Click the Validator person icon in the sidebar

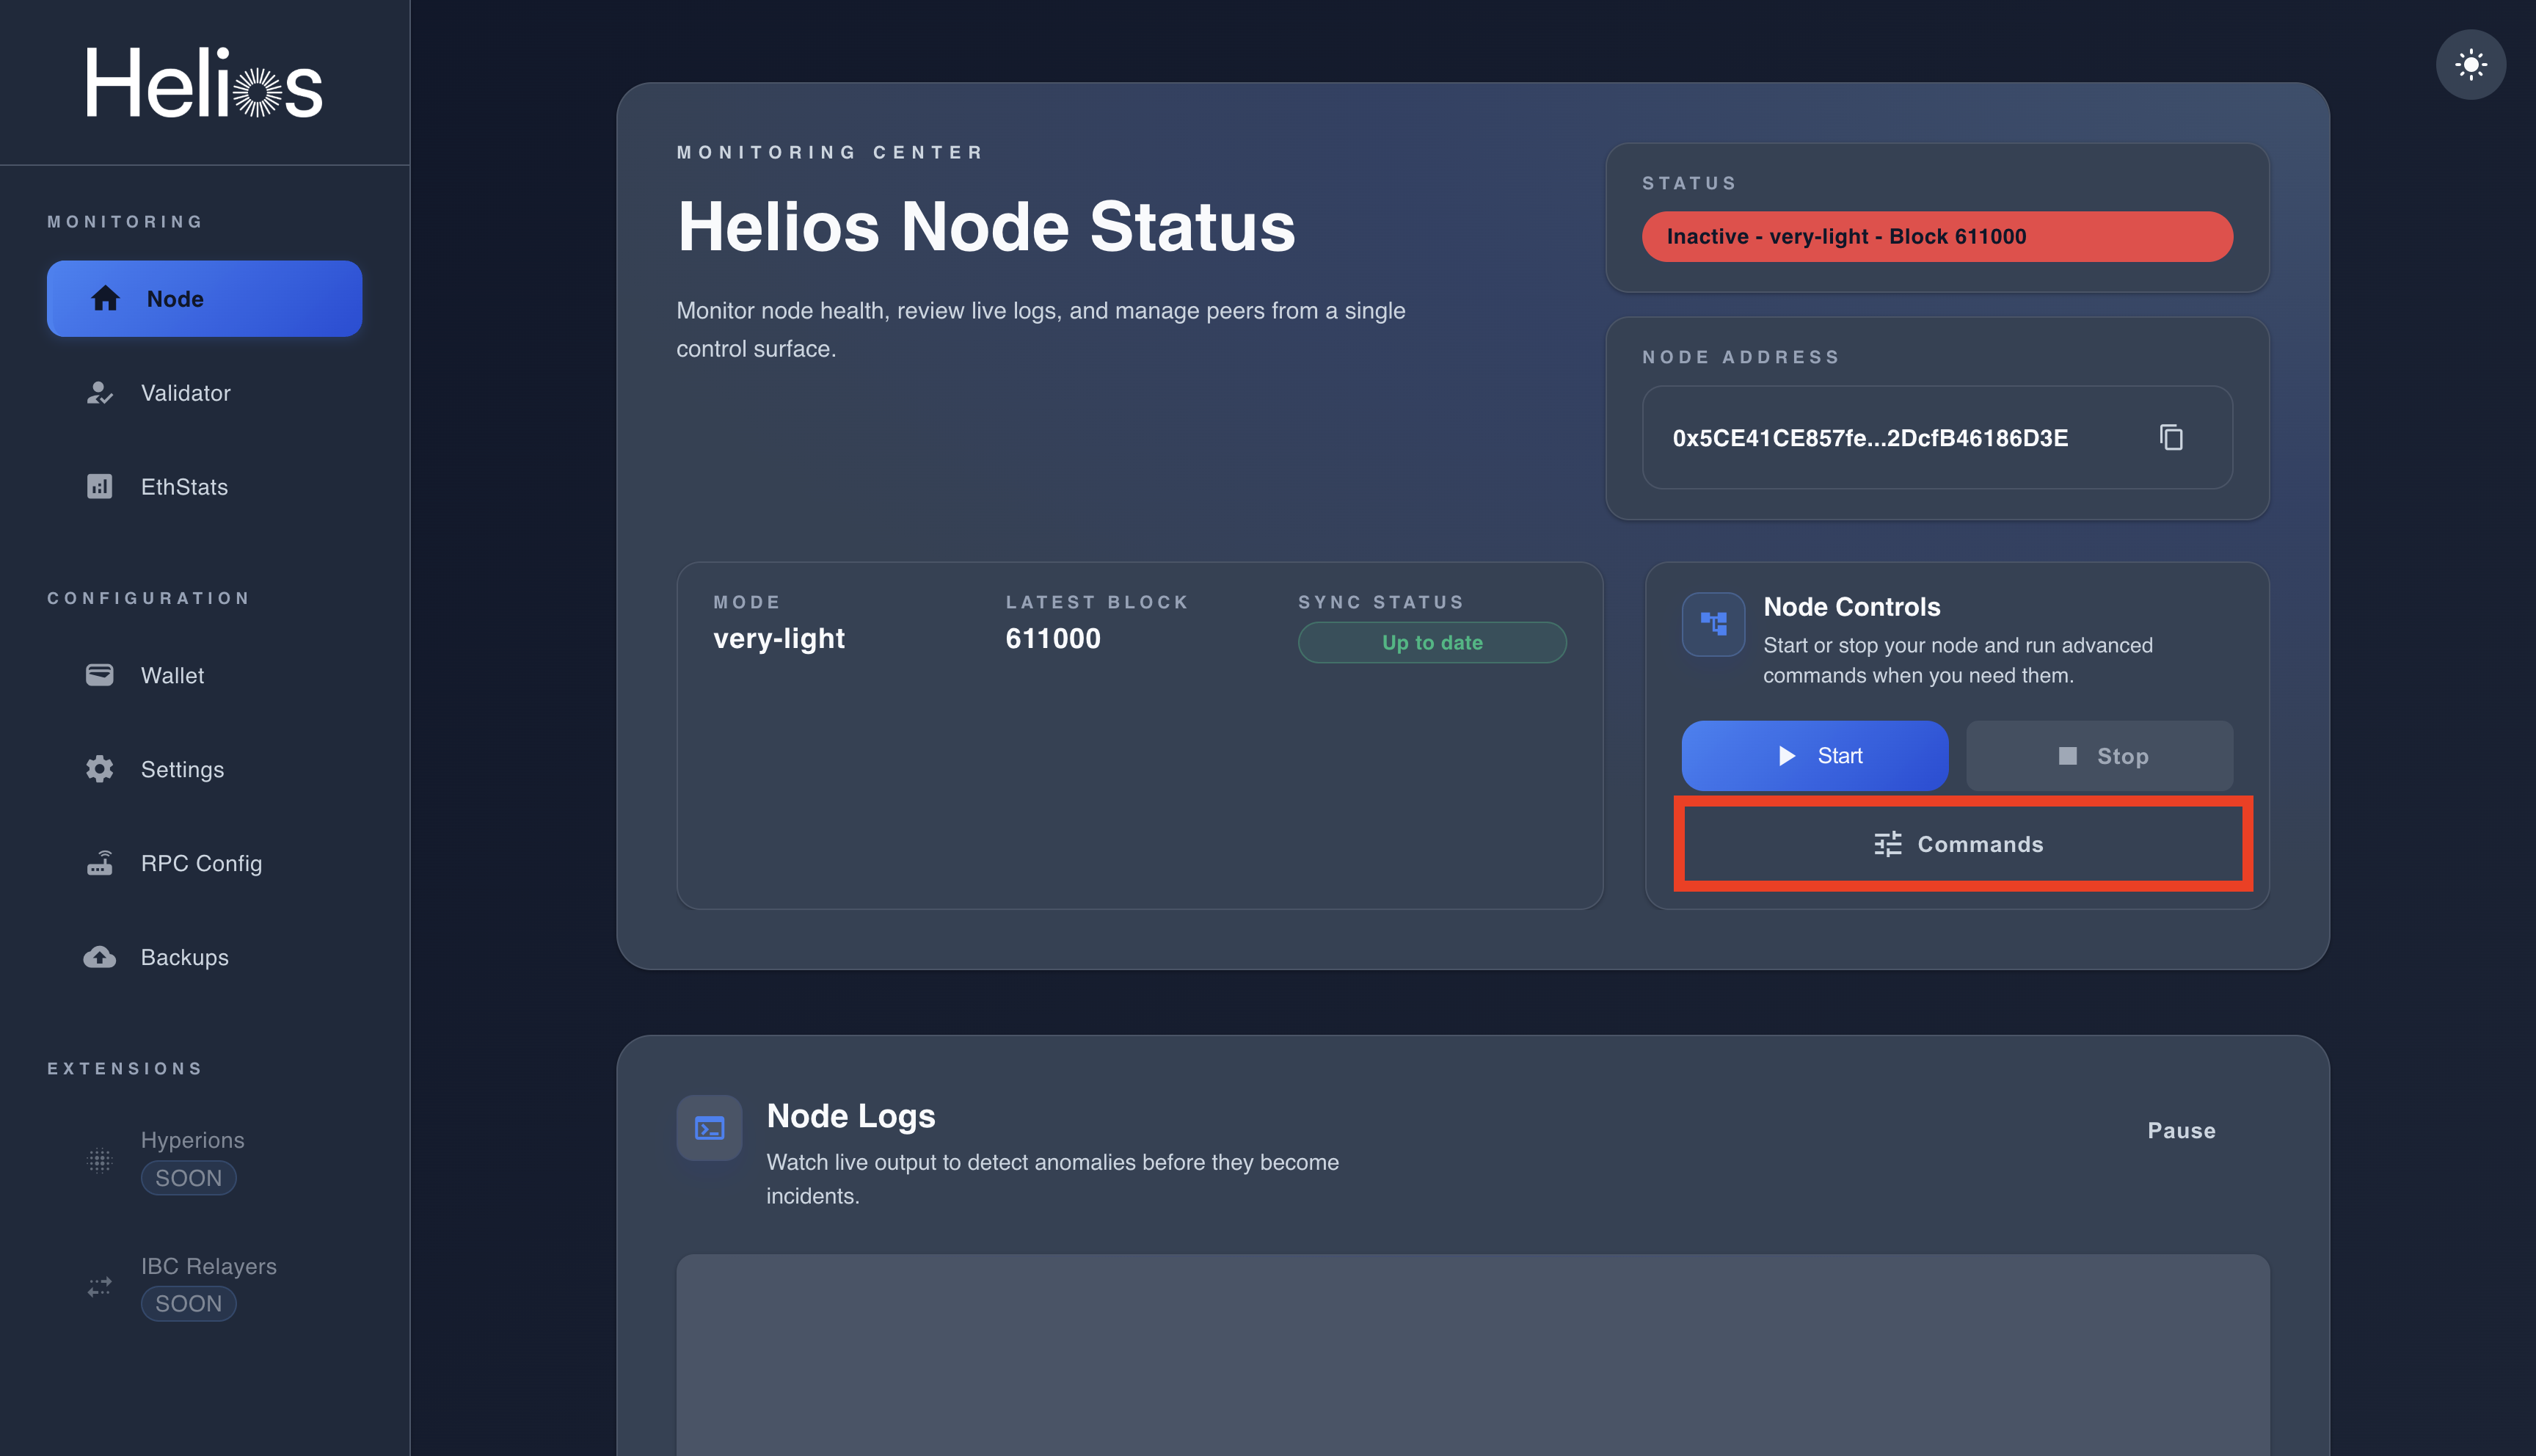[x=99, y=393]
